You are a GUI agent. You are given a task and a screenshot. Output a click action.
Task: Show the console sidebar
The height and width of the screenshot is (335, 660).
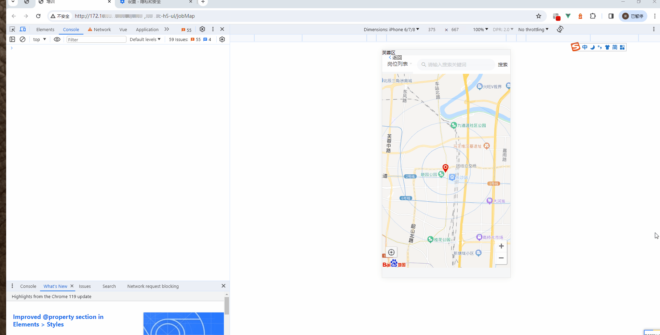pos(12,39)
